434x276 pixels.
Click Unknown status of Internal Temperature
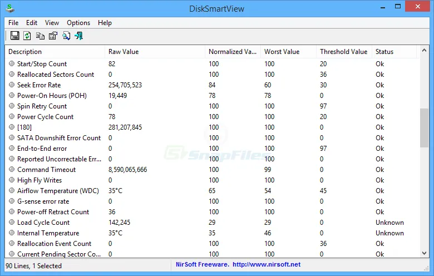(x=389, y=233)
